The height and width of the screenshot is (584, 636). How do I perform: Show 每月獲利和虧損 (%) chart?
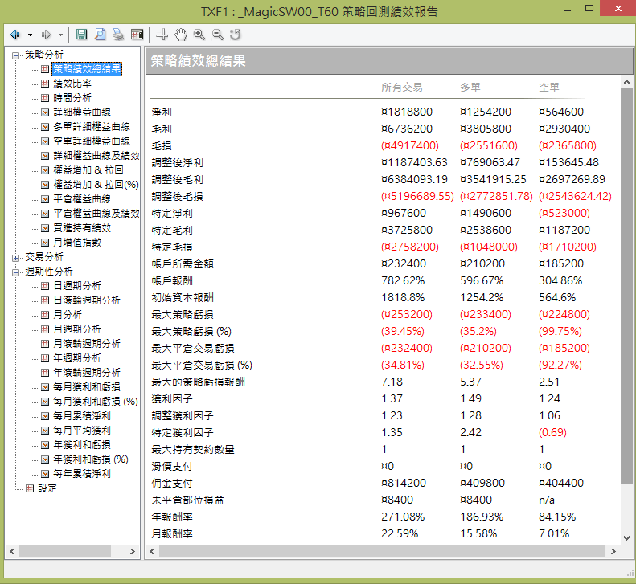pyautogui.click(x=96, y=402)
